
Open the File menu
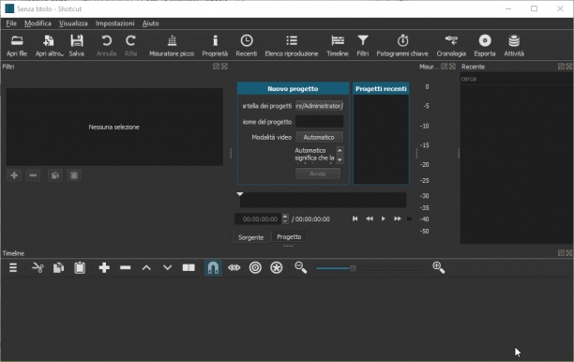tap(11, 23)
